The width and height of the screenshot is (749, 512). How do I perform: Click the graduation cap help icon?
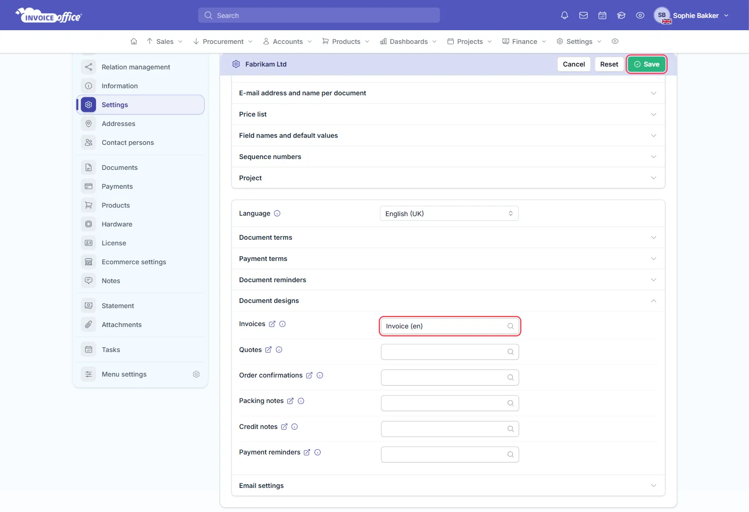point(621,16)
